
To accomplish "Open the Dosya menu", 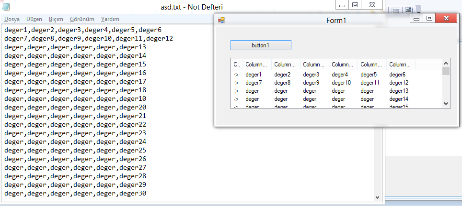I will (12, 19).
